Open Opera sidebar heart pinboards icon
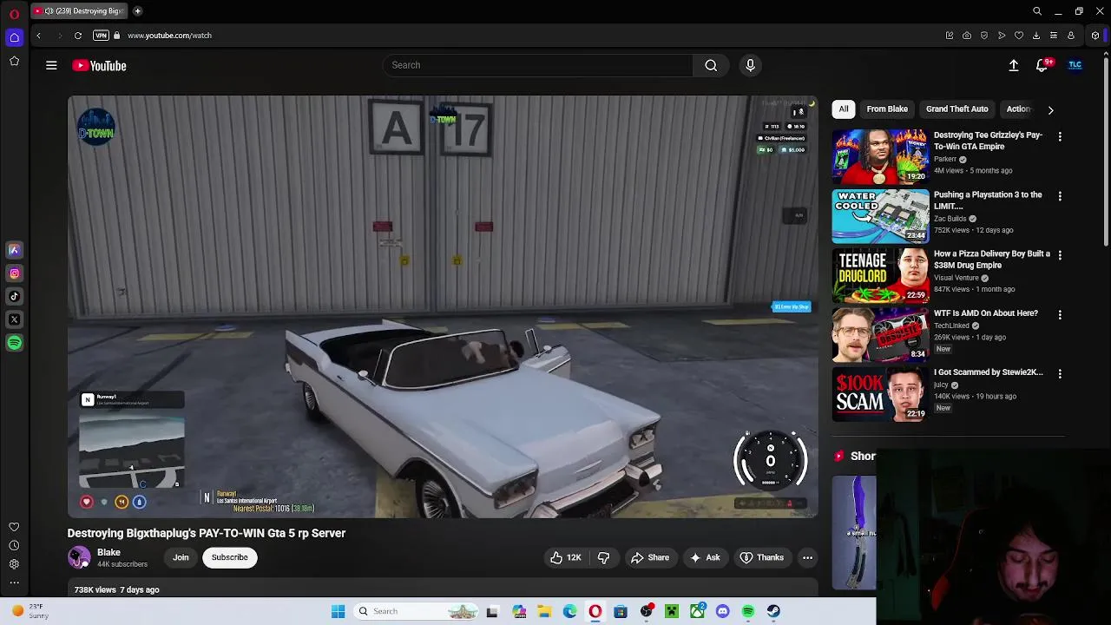Image resolution: width=1111 pixels, height=625 pixels. point(14,527)
